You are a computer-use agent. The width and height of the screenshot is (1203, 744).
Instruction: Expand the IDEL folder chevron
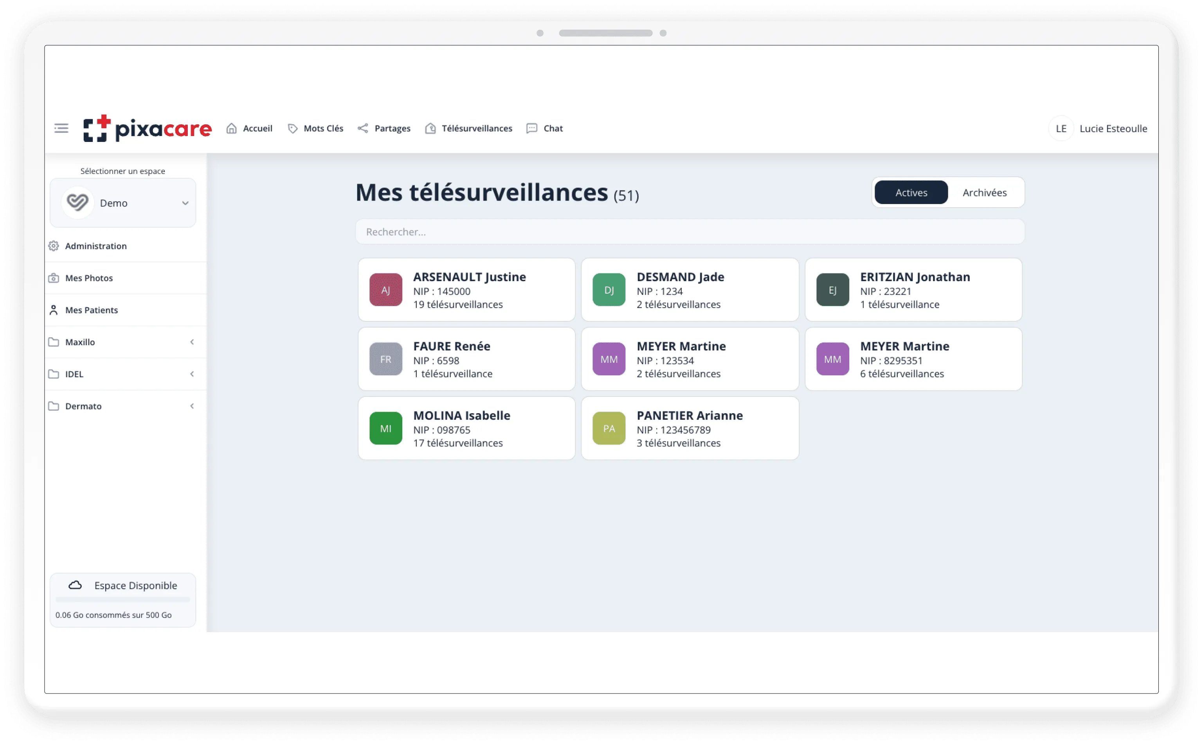[x=192, y=374]
